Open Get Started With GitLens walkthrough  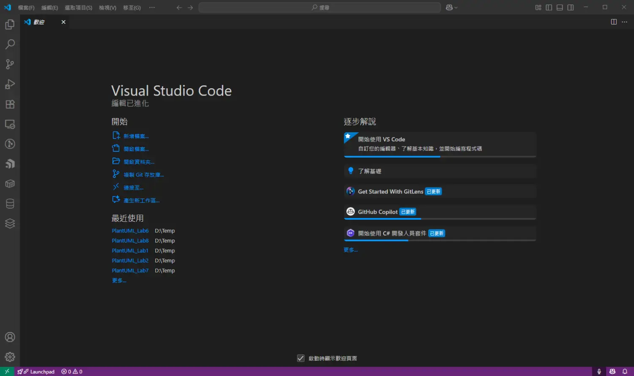(440, 191)
